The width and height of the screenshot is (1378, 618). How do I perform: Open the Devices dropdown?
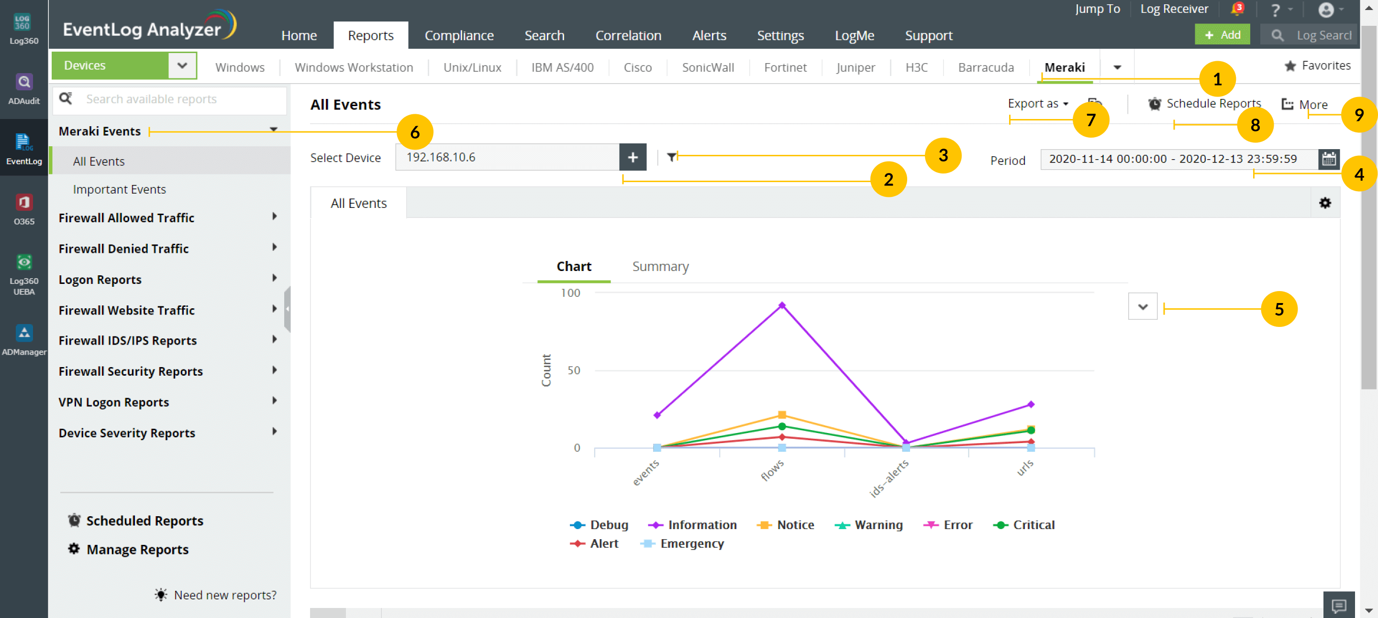182,65
